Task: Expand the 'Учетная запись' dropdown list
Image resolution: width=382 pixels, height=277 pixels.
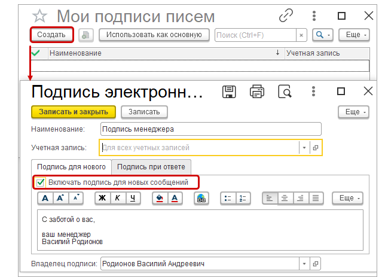Action: [304, 147]
